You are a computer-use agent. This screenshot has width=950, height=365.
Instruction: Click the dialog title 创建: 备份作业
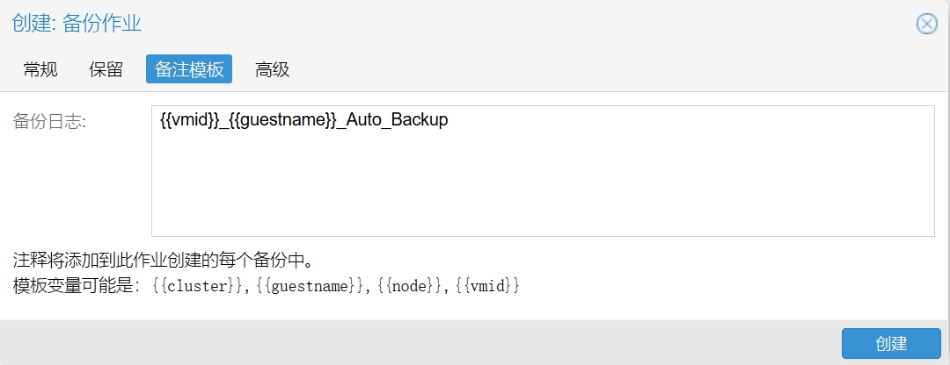point(77,25)
